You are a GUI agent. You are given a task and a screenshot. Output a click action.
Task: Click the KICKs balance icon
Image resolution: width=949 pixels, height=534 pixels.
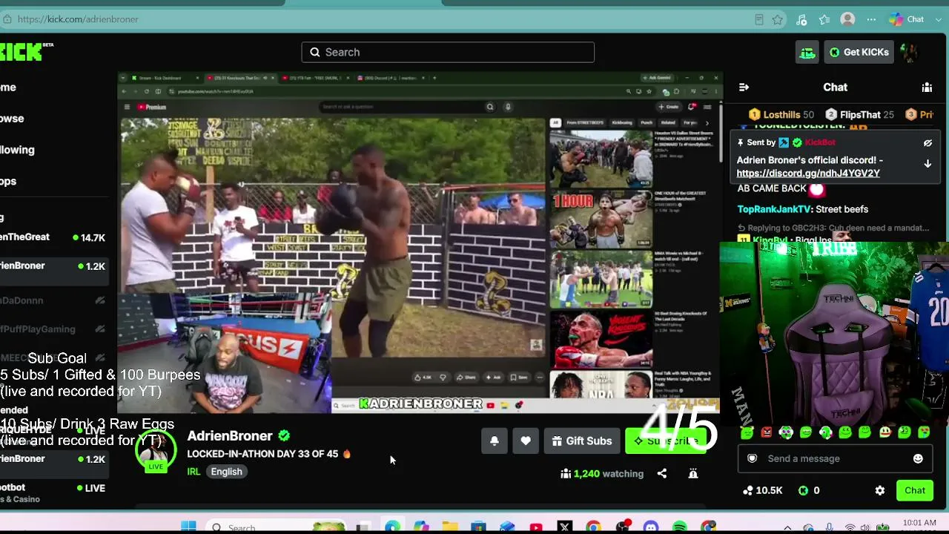click(803, 490)
